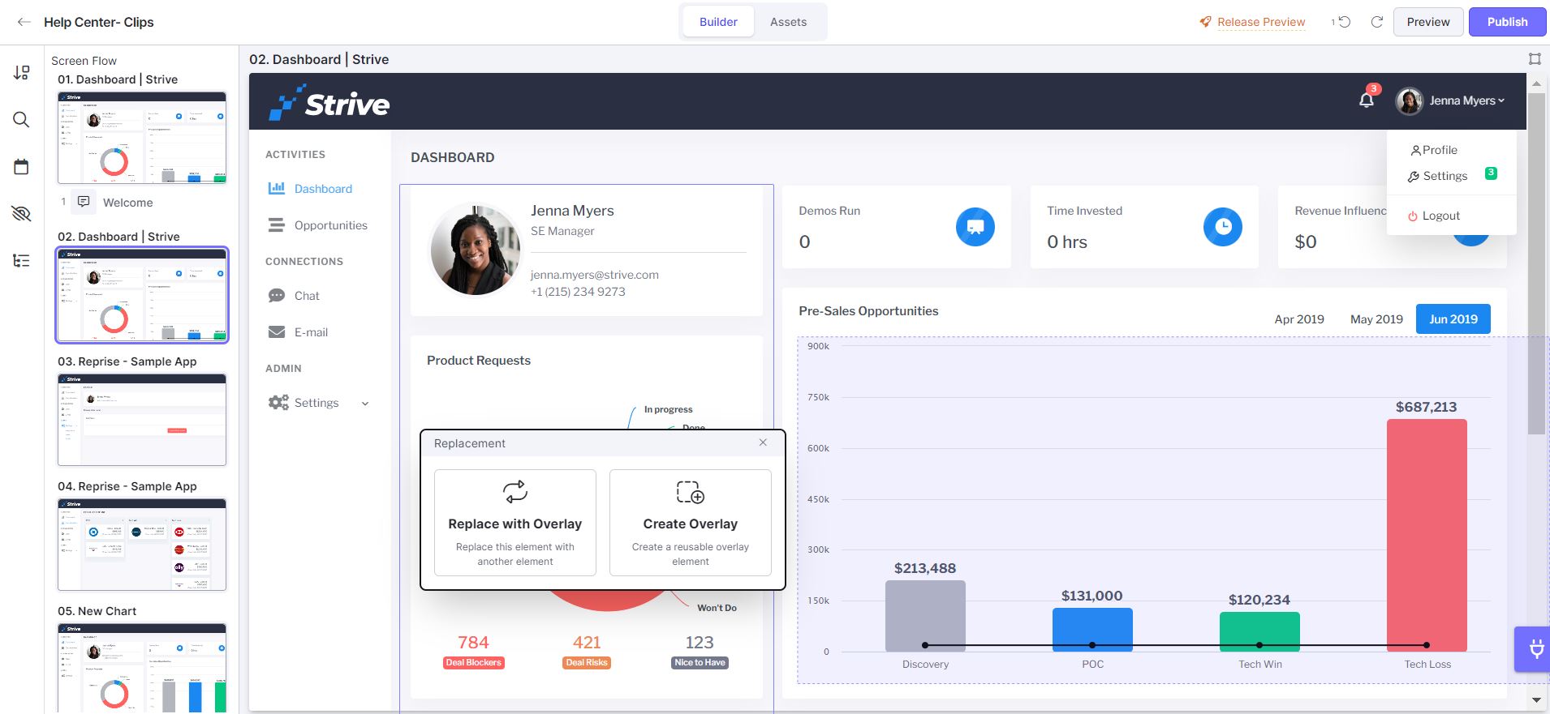Click the Replace with Overlay swap icon
Screen dimensions: 1550x714
515,491
